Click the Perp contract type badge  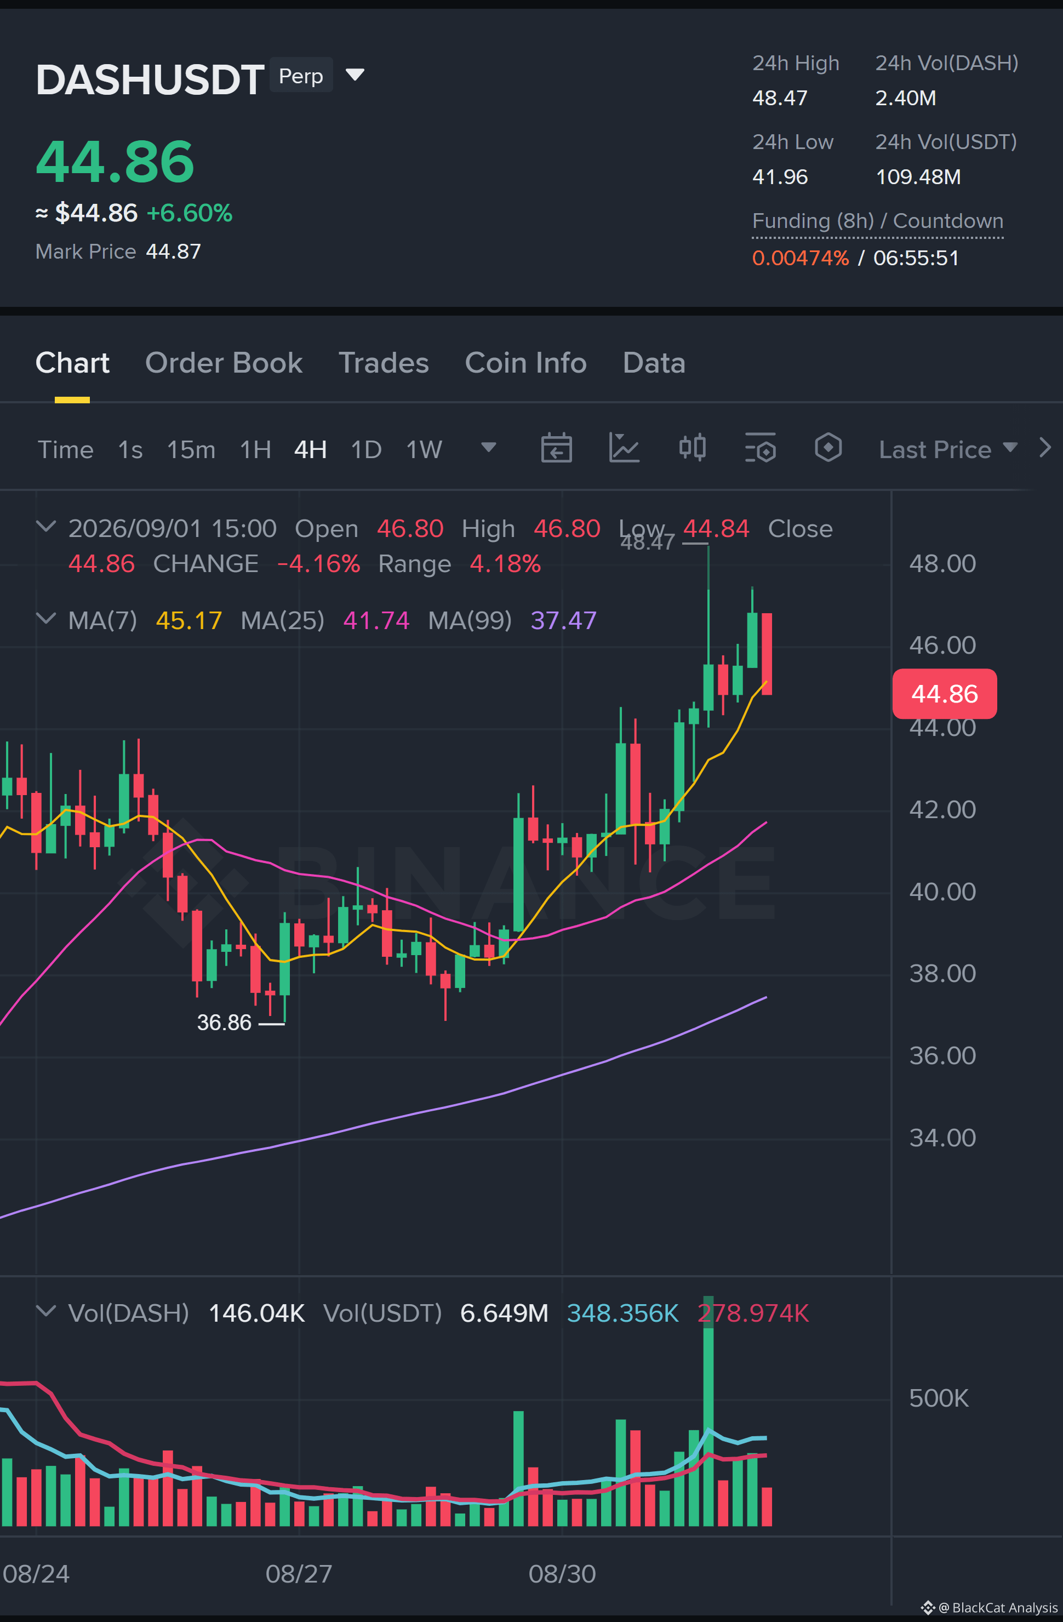(301, 75)
